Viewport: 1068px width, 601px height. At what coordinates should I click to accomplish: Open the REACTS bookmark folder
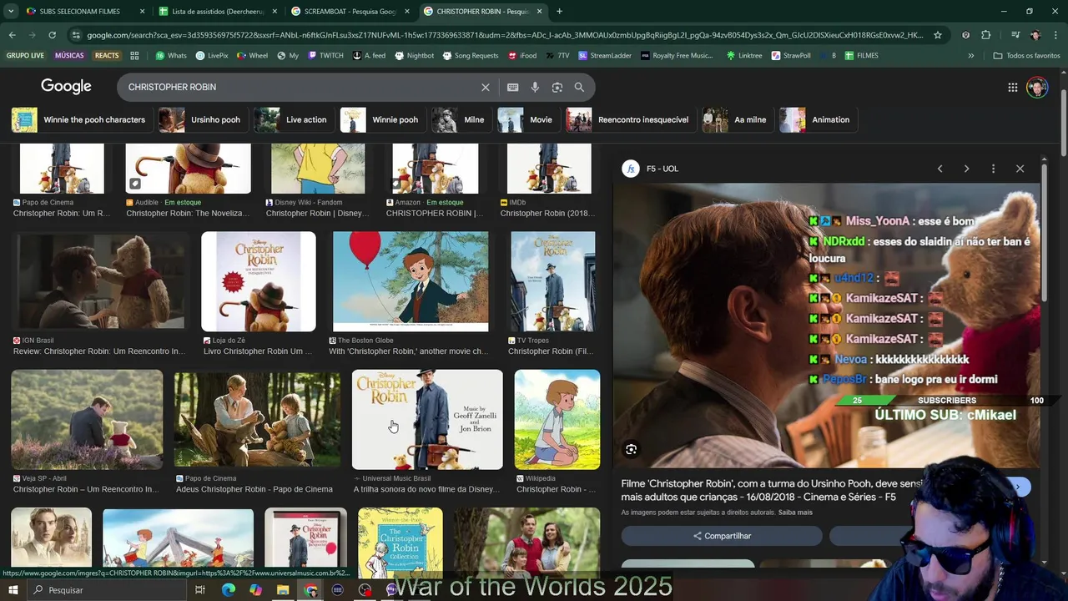(x=107, y=56)
